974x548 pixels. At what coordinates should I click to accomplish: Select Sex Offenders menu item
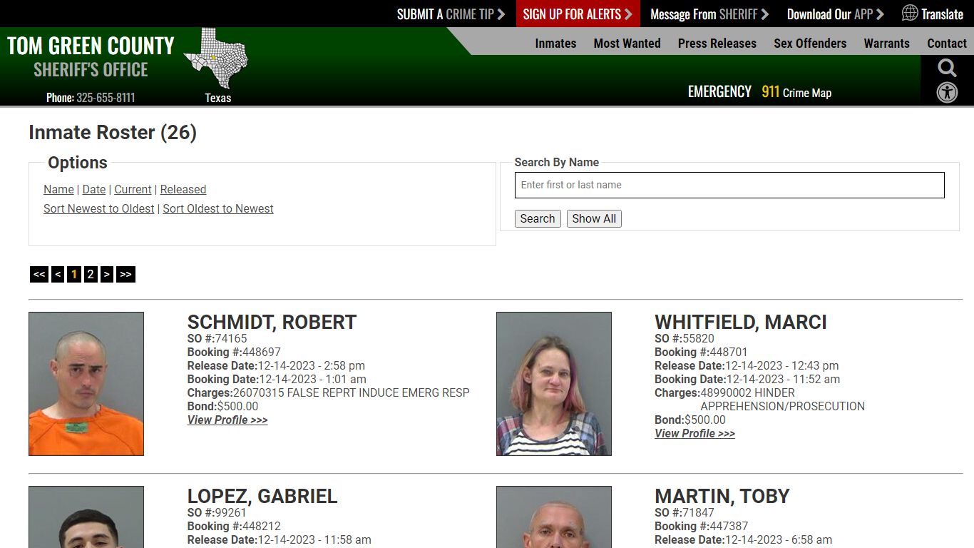[x=810, y=44]
